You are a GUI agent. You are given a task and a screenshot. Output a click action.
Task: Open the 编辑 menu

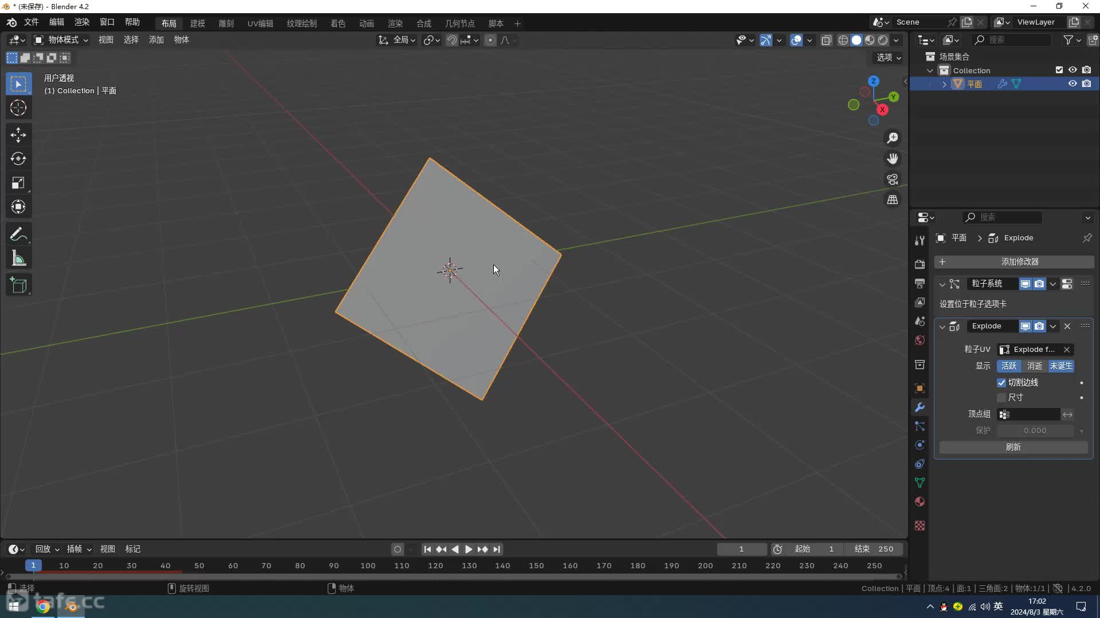click(x=56, y=22)
